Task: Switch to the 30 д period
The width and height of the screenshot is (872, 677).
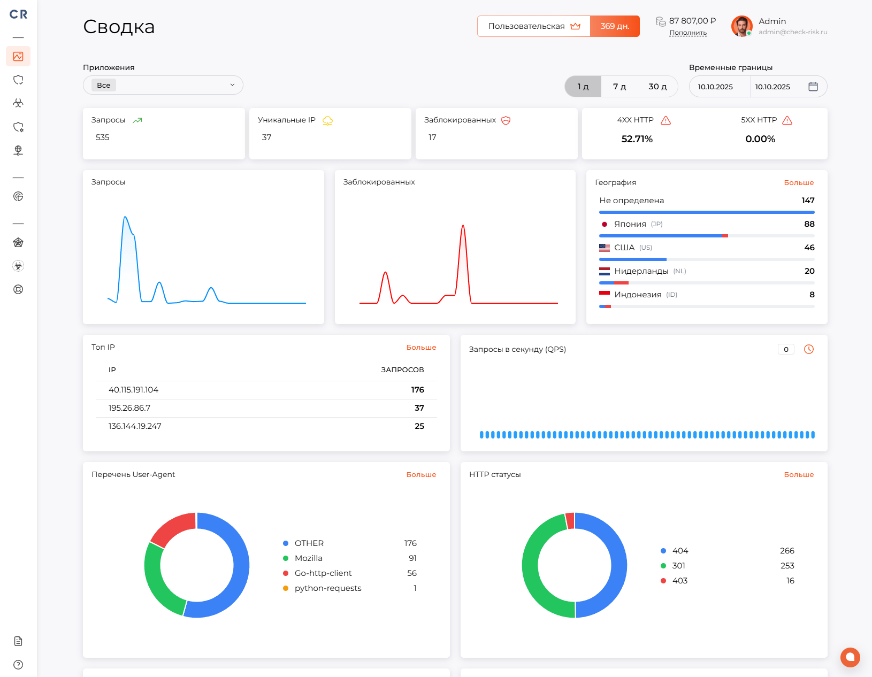Action: 657,86
